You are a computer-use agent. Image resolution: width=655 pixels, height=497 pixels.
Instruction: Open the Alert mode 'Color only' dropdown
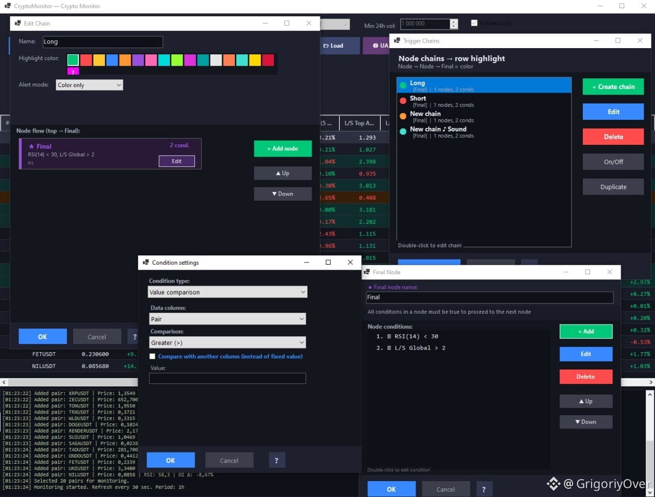pyautogui.click(x=90, y=85)
